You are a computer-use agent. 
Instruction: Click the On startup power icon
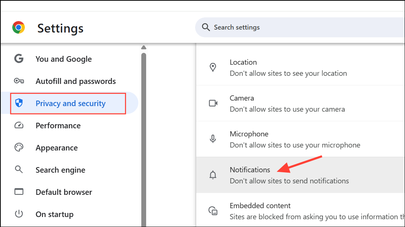[19, 214]
